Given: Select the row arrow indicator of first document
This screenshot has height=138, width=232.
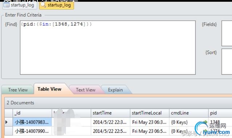Looking at the screenshot, I should click(x=7, y=122).
